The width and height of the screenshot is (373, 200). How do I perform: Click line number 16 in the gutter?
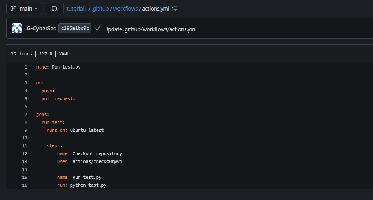[25, 185]
